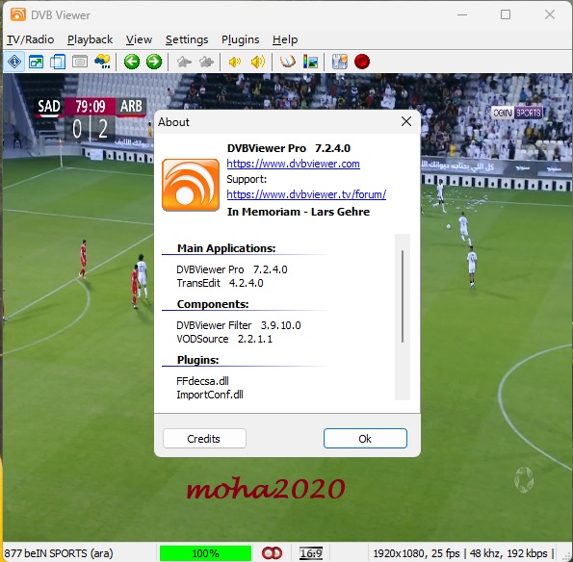Open the TV/Radio menu
The image size is (573, 562).
pos(30,39)
